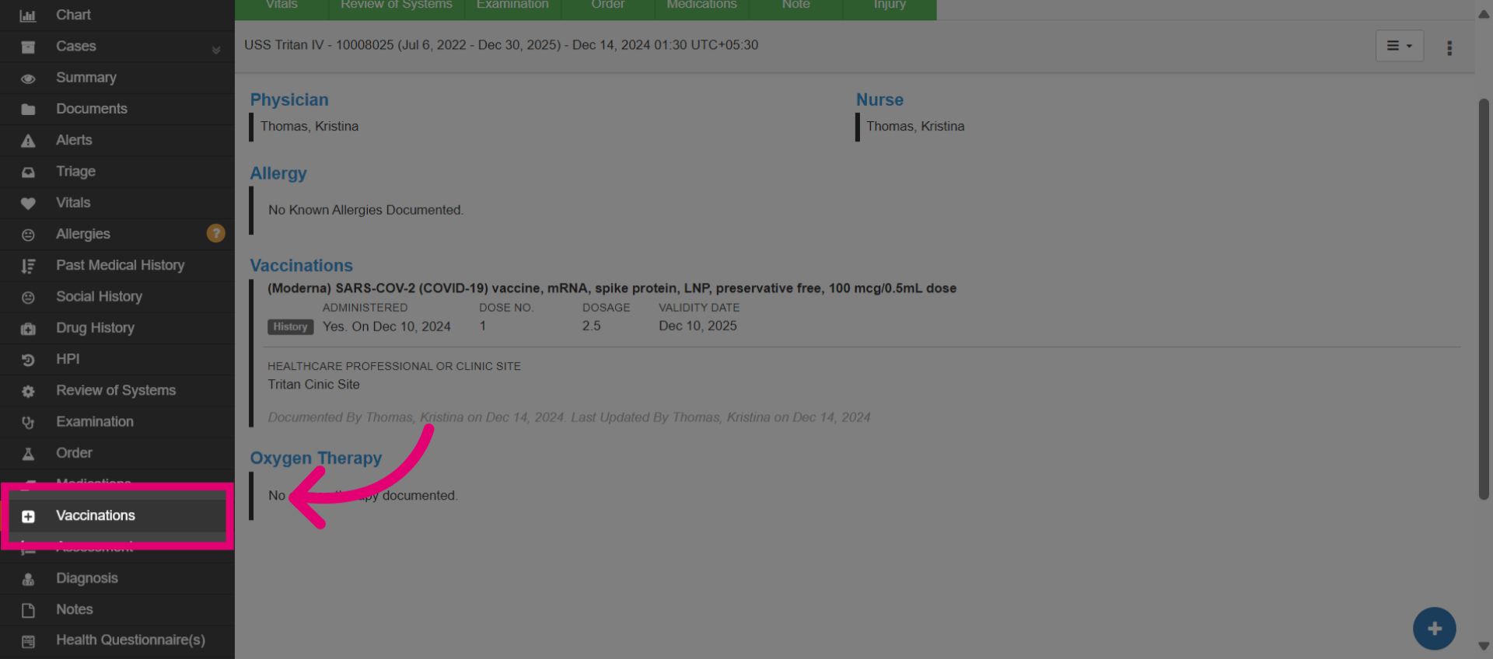Open the Chart bar-graph icon
The height and width of the screenshot is (659, 1493).
28,16
